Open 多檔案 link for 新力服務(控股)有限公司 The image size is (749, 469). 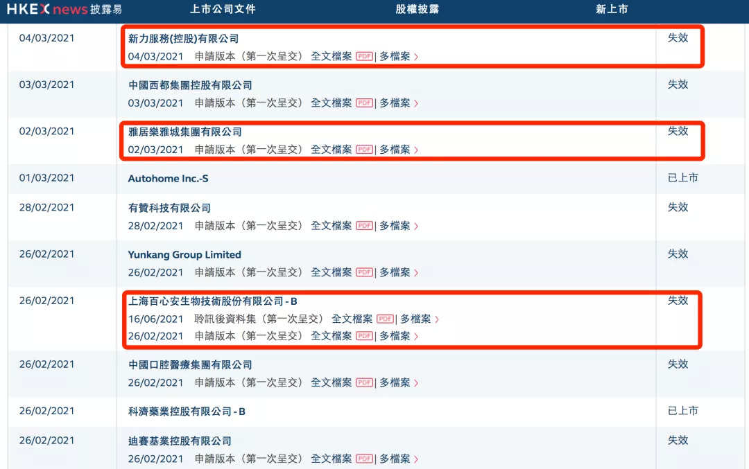(395, 56)
